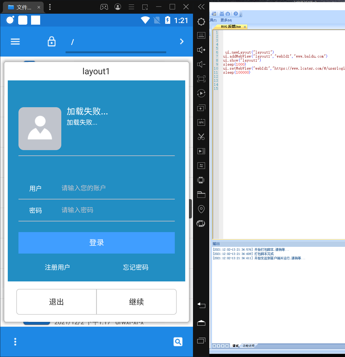The height and width of the screenshot is (357, 345).
Task: Click code line 'ui.show("layout1")' in editor
Action: tap(242, 60)
